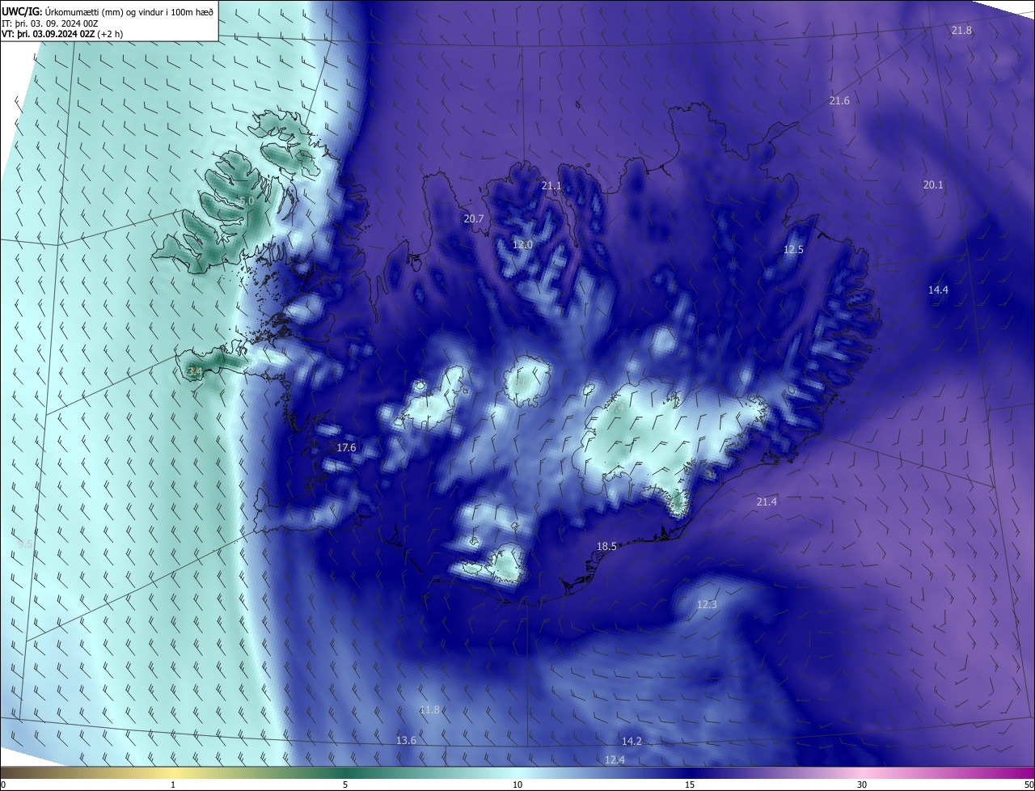Click the 30 tick on color scale
This screenshot has width=1035, height=791.
point(862,785)
